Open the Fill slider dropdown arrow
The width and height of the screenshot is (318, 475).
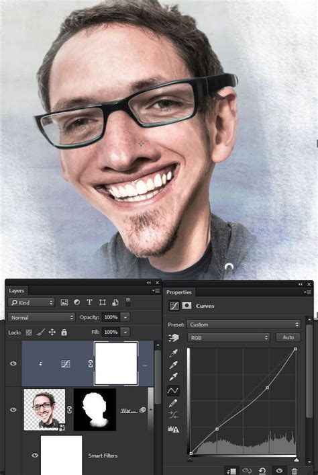point(125,332)
